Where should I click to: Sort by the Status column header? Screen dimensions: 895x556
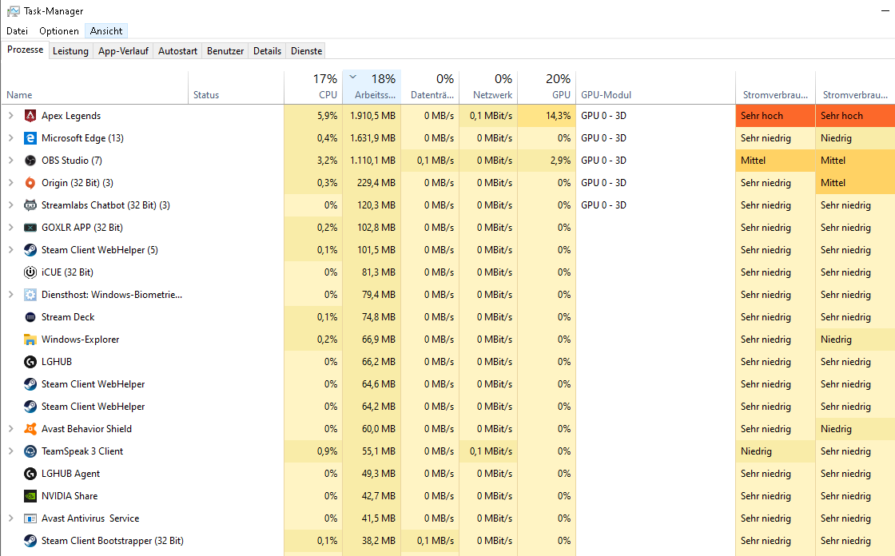point(236,87)
